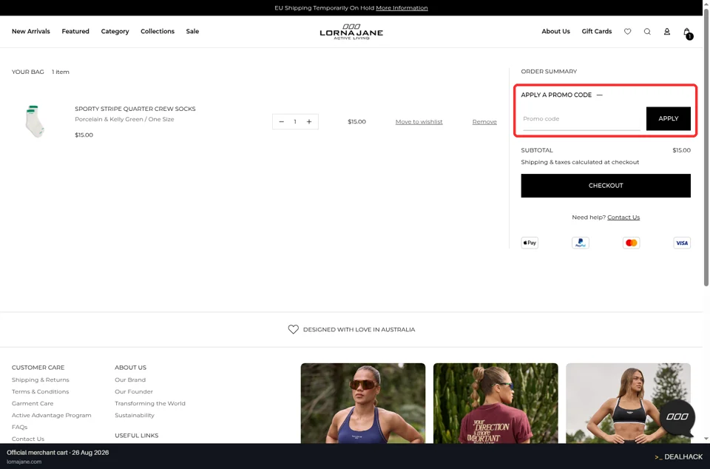The width and height of the screenshot is (710, 469).
Task: Open Our Founder footer link
Action: pos(134,391)
